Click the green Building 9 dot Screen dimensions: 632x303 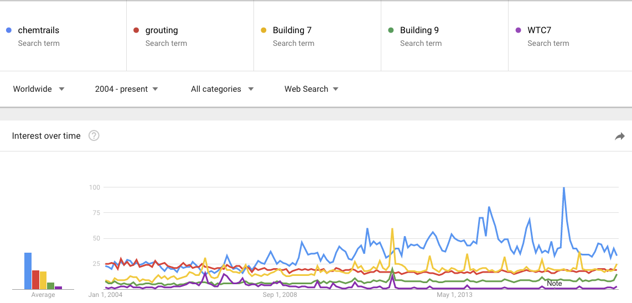(x=391, y=30)
